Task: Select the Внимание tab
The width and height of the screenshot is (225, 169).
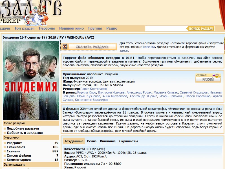Action: pos(108,141)
